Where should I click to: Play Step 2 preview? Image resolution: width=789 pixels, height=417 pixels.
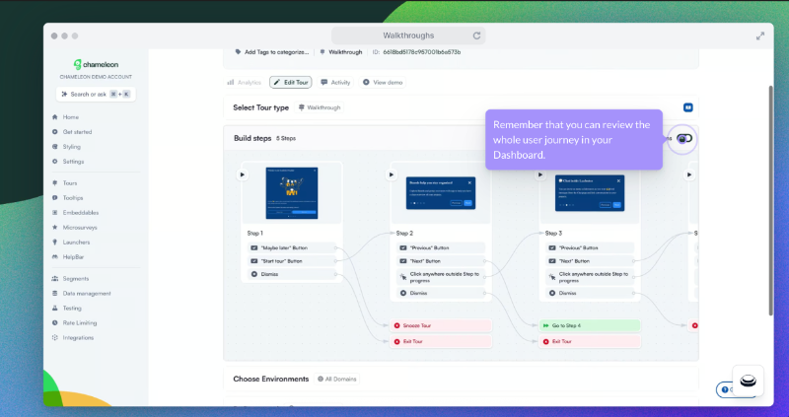coord(391,174)
